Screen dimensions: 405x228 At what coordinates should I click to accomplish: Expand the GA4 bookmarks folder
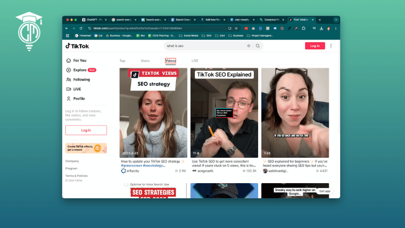(x=220, y=36)
